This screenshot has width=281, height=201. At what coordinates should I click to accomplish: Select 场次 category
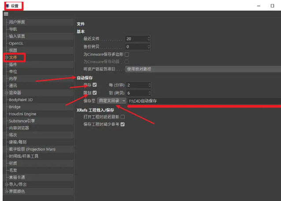(x=13, y=135)
